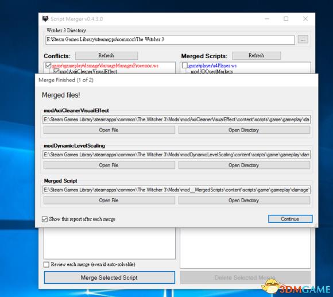Click Continue in Merge Finished dialog

pyautogui.click(x=290, y=219)
